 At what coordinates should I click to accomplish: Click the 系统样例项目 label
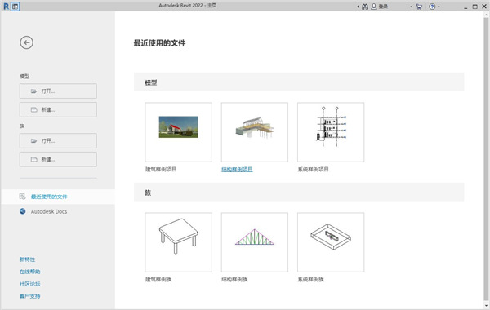313,170
